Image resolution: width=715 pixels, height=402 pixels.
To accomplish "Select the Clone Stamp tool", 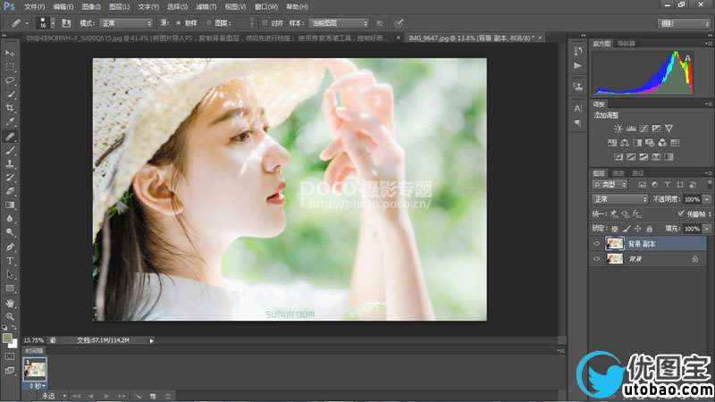I will (x=10, y=163).
